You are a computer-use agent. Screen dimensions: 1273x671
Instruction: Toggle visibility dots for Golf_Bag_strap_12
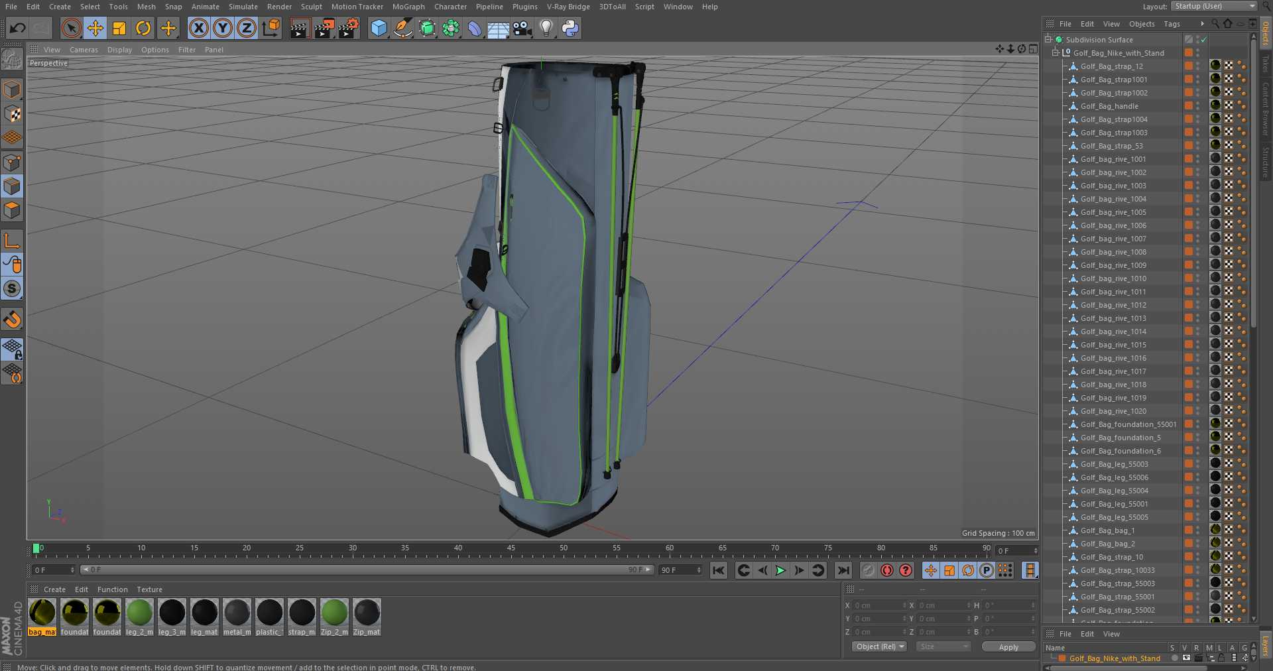pyautogui.click(x=1198, y=66)
